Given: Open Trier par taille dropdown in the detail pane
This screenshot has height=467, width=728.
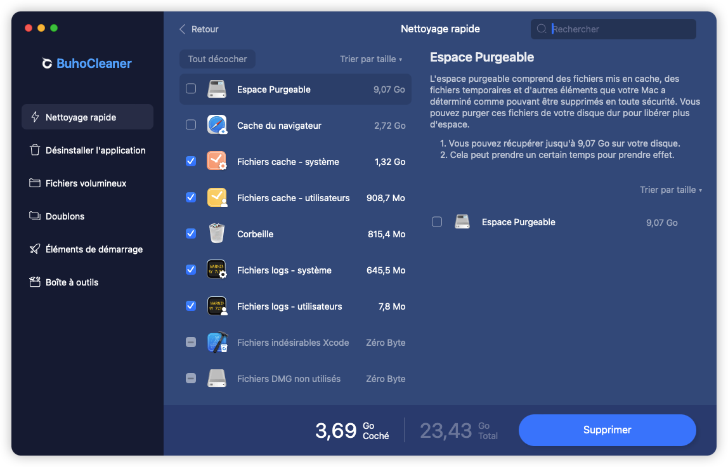Looking at the screenshot, I should (x=671, y=190).
